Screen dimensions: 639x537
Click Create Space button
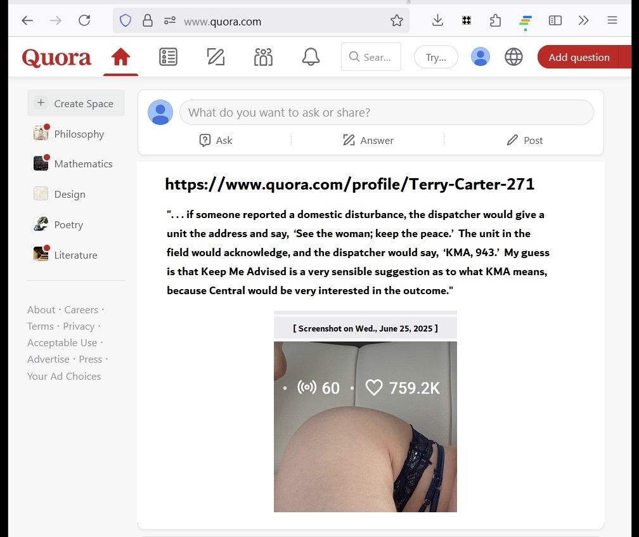(x=76, y=103)
